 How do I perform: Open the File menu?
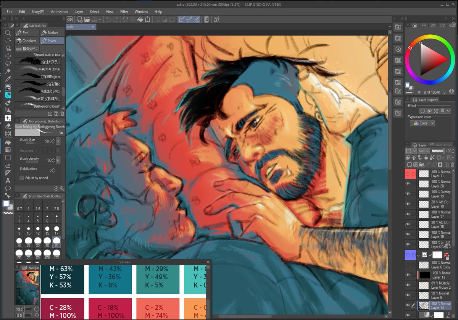point(10,12)
